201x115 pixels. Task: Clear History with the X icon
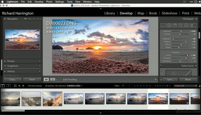39,71
